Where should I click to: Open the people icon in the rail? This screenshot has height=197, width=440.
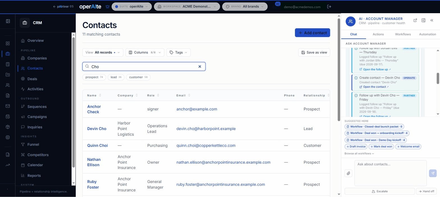click(8, 85)
